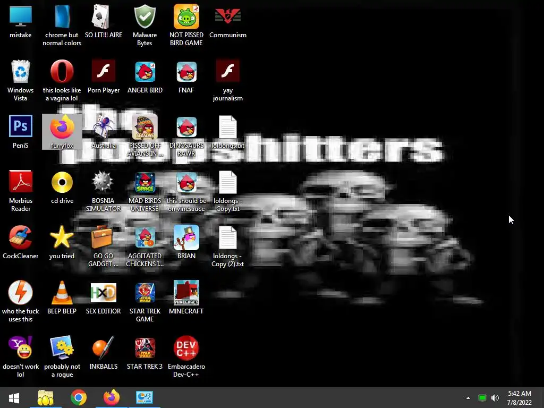Screen dimensions: 544x408
Task: Open the control panel taskbar item
Action: point(144,397)
